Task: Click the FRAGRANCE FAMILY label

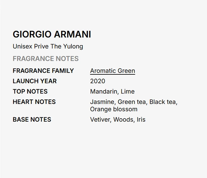Action: 43,71
